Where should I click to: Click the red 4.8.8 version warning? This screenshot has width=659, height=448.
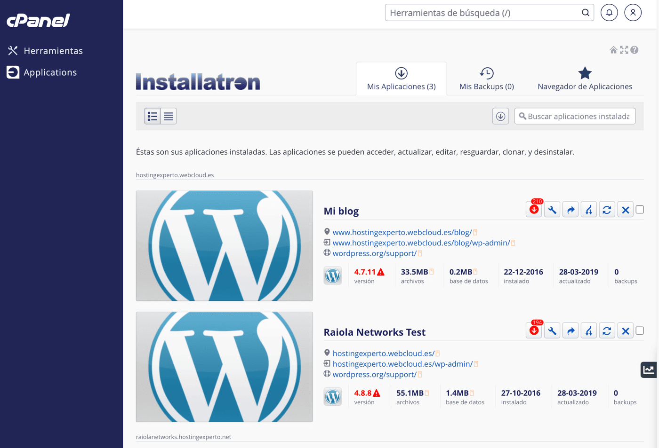[x=367, y=393]
